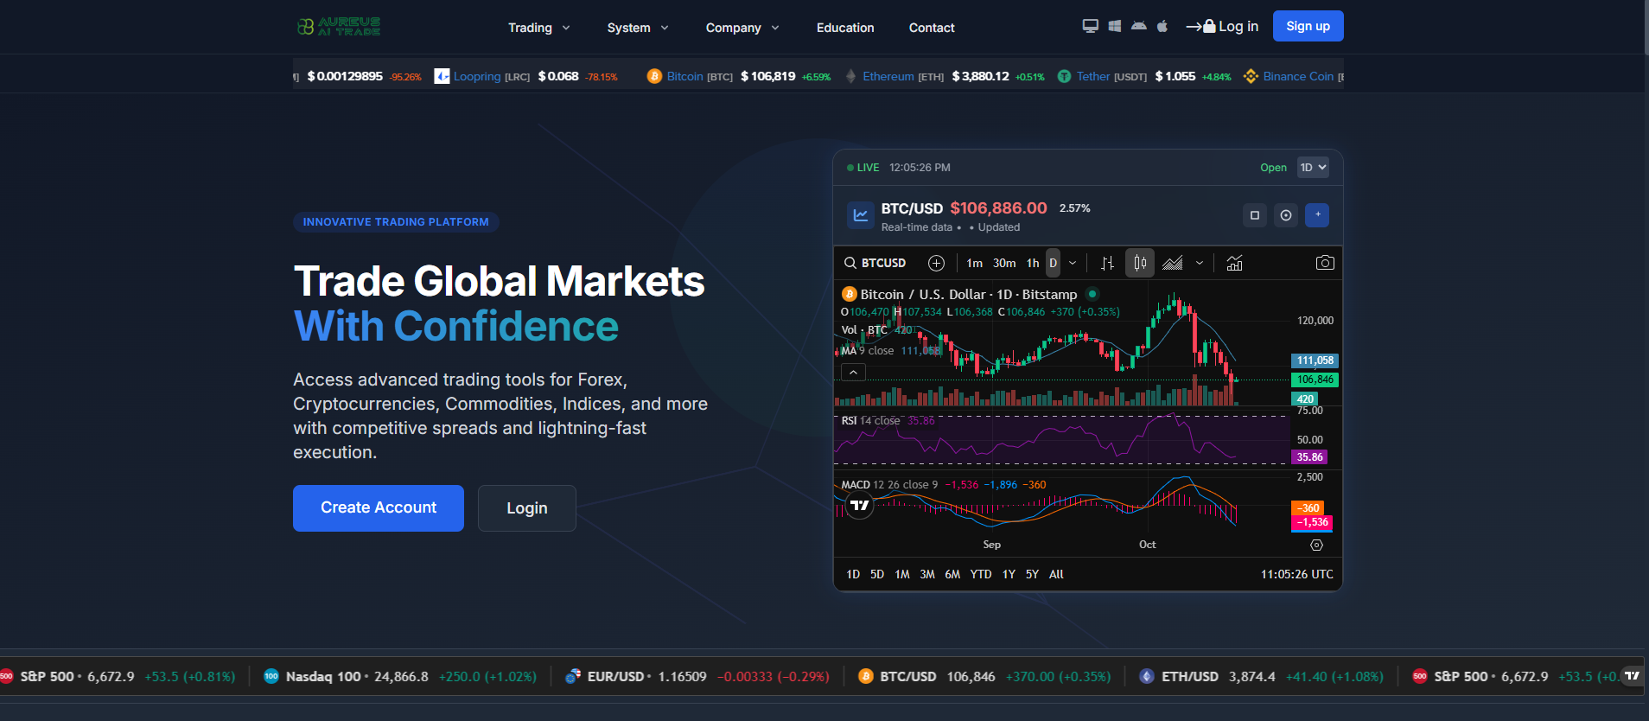The height and width of the screenshot is (721, 1649).
Task: Click the page's vertical scrollbar
Action: click(x=1645, y=26)
